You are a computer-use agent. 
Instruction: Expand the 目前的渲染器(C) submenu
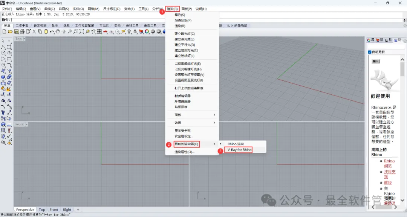pyautogui.click(x=192, y=144)
